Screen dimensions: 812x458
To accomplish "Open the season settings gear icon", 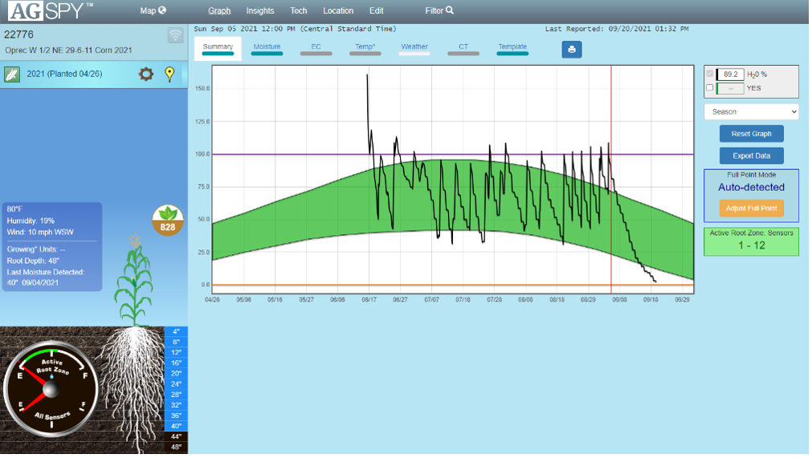I will tap(146, 75).
